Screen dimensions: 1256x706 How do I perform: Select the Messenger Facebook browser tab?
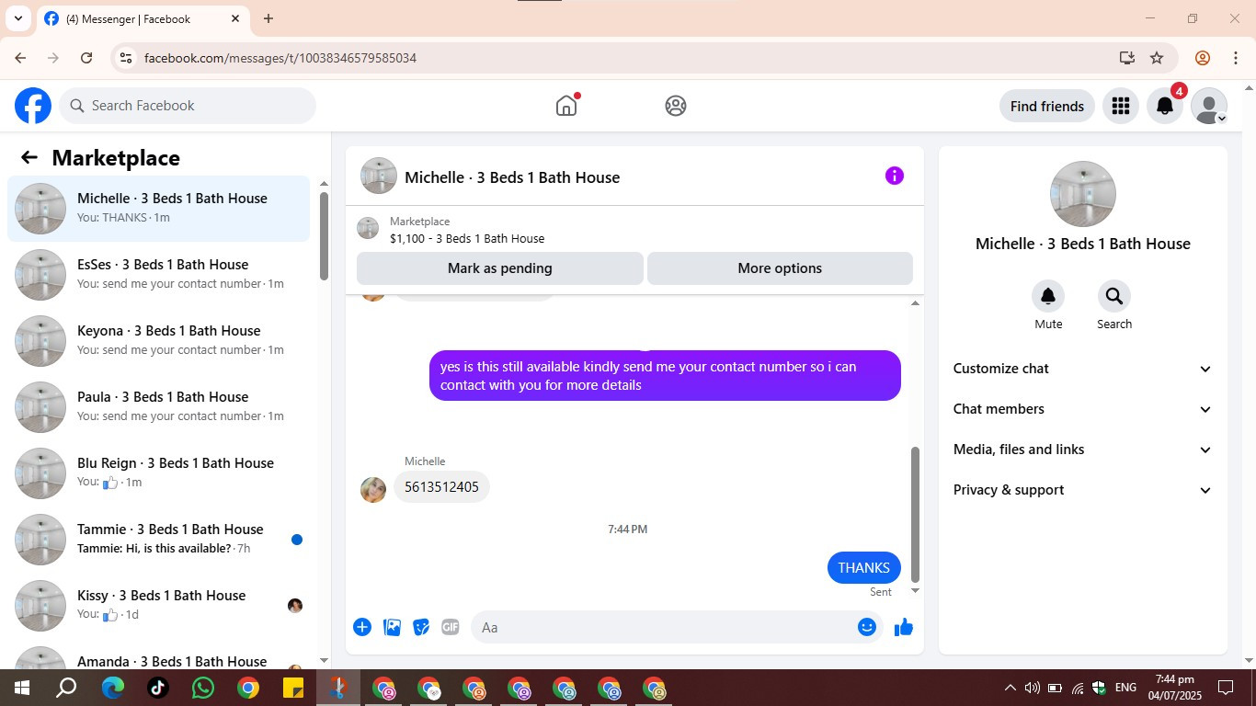point(143,18)
